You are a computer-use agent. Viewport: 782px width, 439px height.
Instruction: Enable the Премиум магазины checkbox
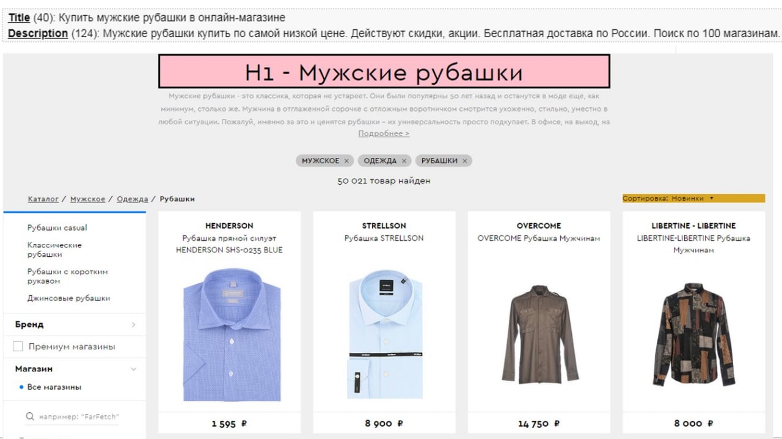(18, 347)
